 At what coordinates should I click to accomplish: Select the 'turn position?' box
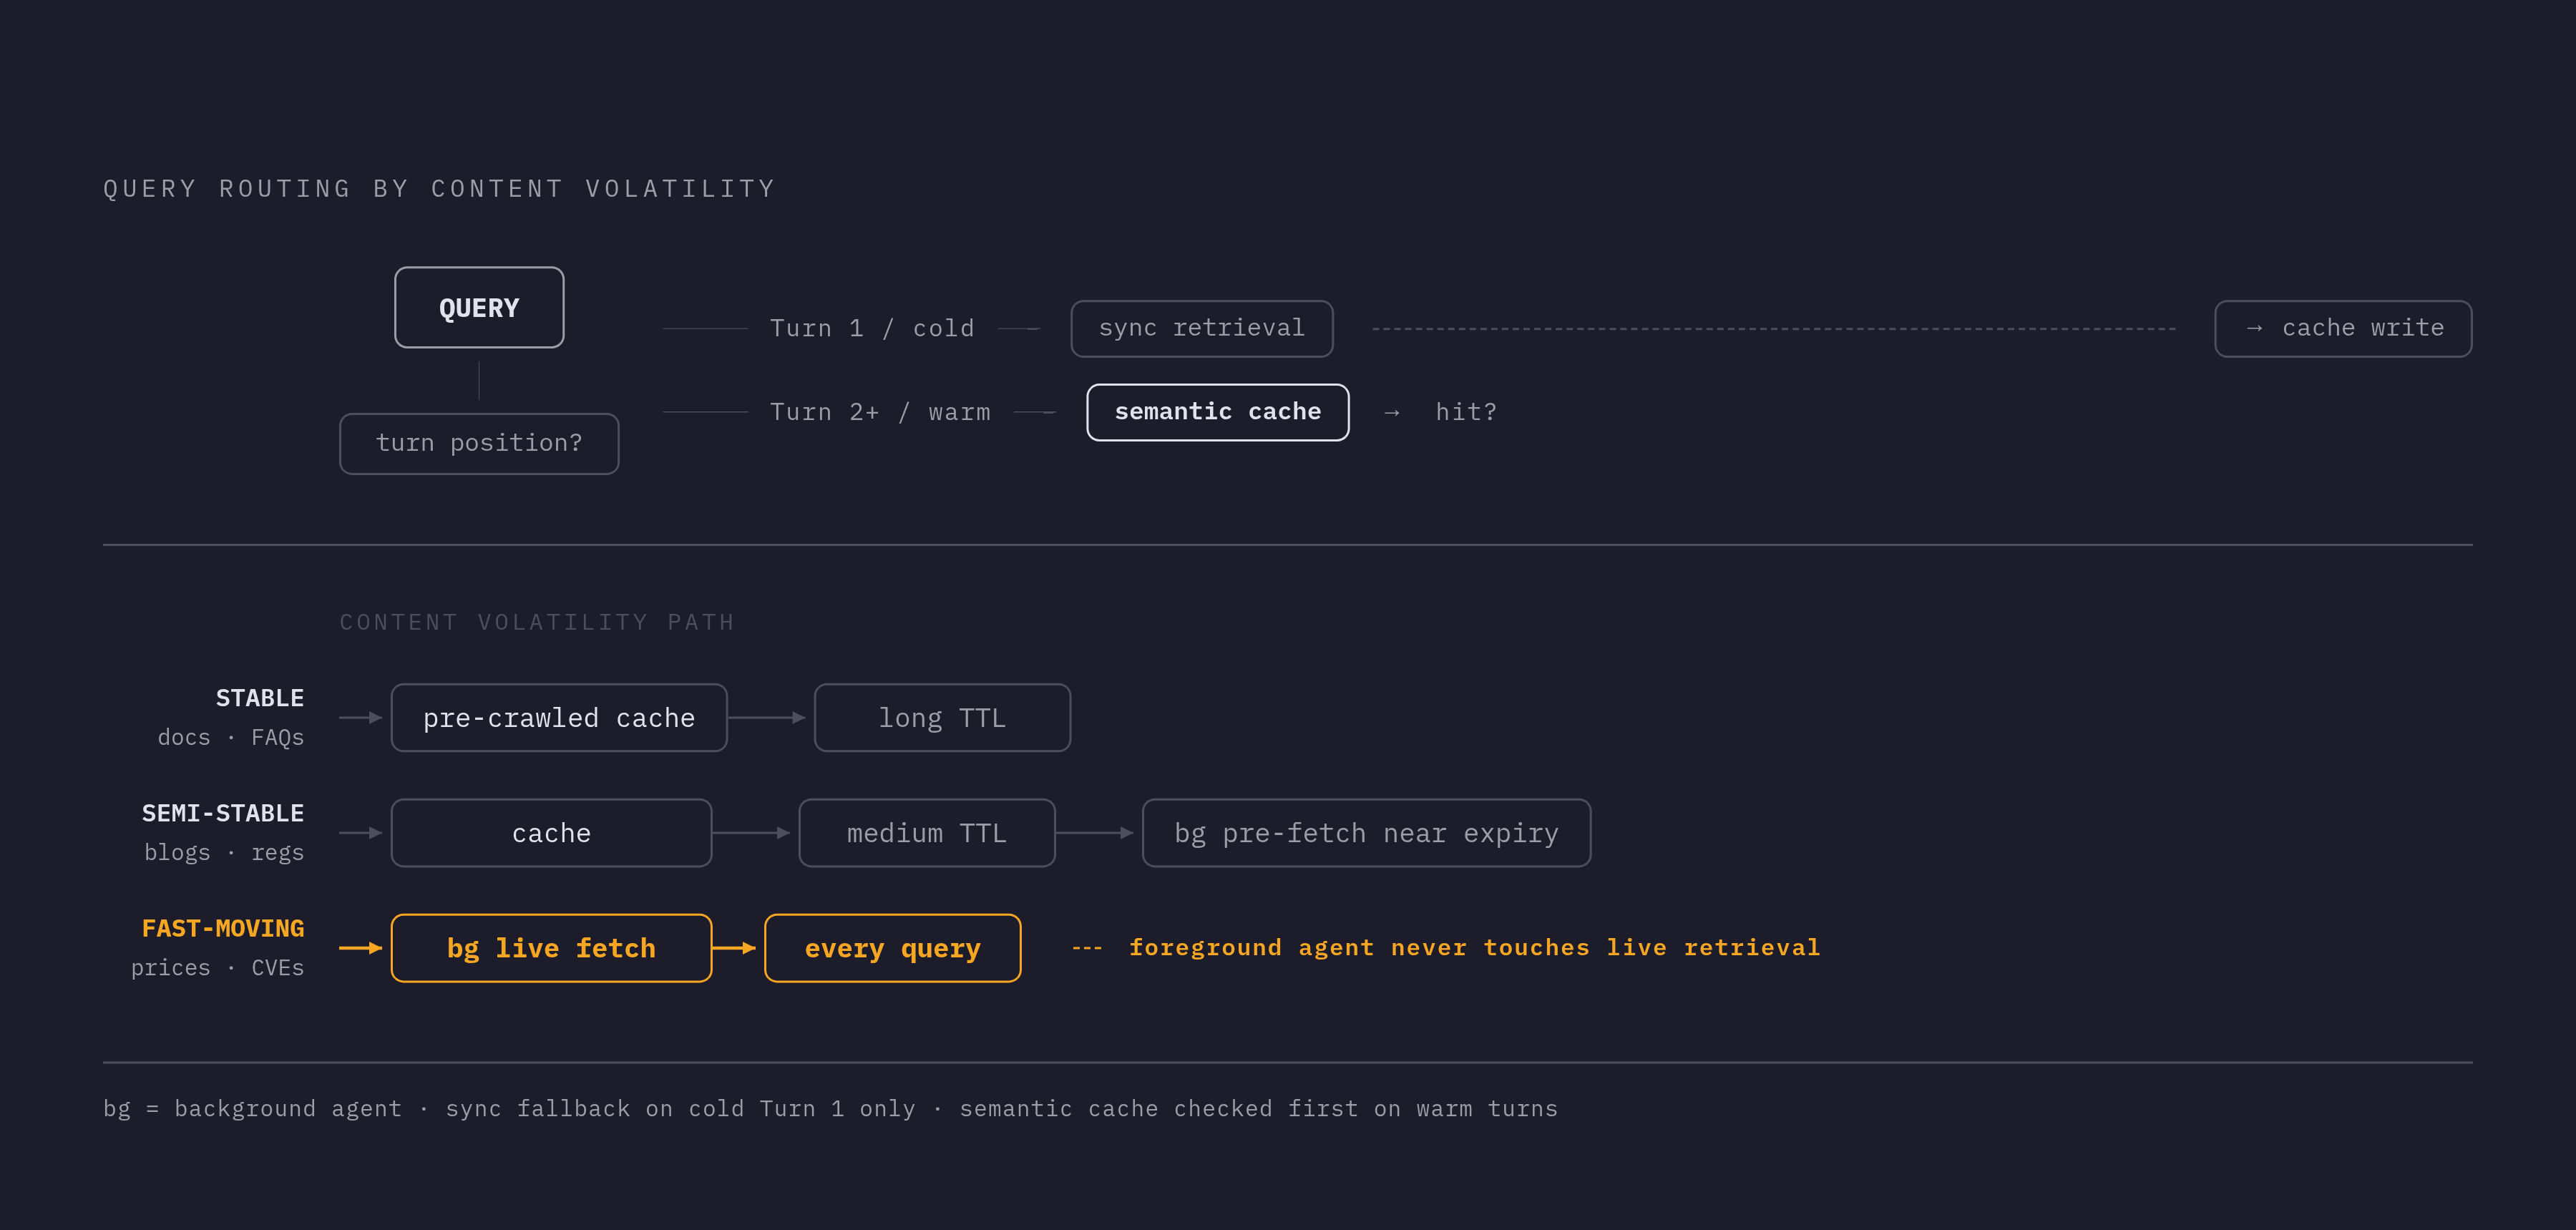pyautogui.click(x=479, y=443)
